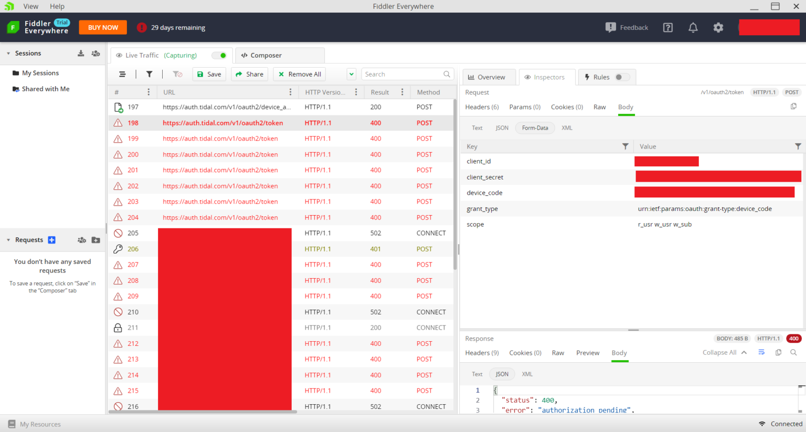Select XML view for request body
This screenshot has height=432, width=806.
[567, 128]
